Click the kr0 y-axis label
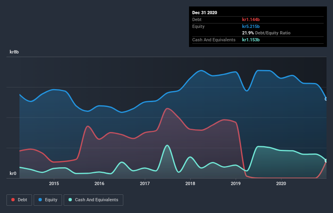 tap(13, 173)
